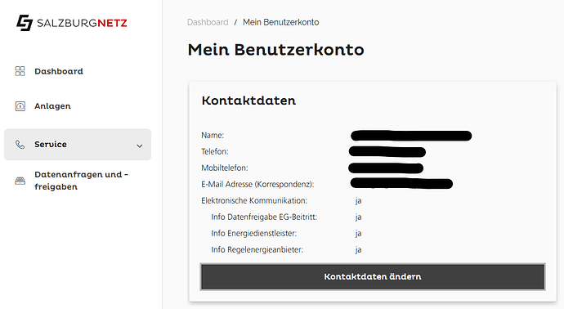Image resolution: width=564 pixels, height=309 pixels.
Task: Click the E-Mail Adresse (Korrespondenz) label
Action: (257, 184)
